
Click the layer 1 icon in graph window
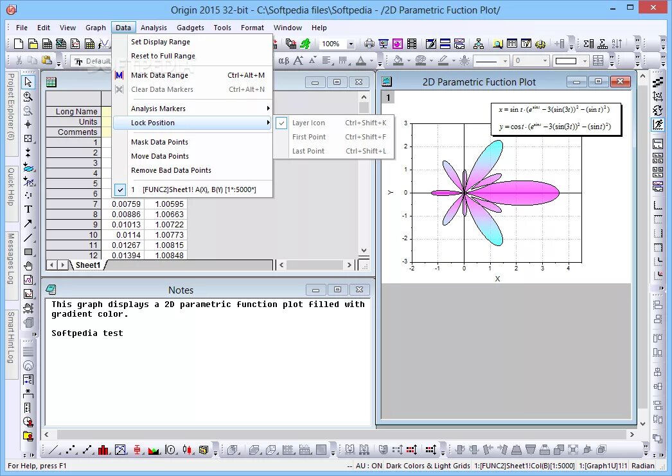388,98
